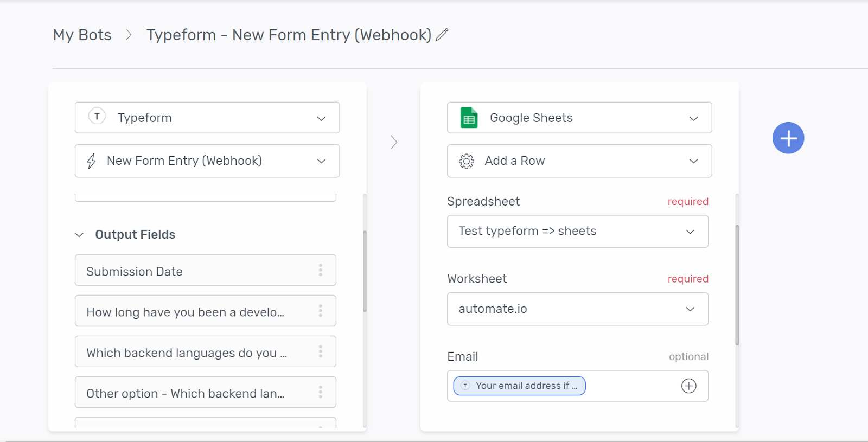Click the bot title Typeform - New Form Entry (Webhook)
Viewport: 868px width, 442px height.
(289, 35)
